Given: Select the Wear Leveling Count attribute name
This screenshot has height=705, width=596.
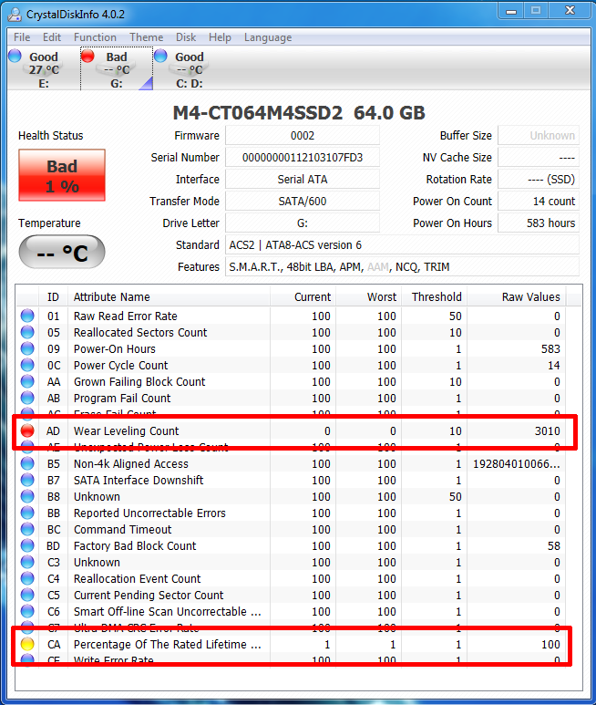Looking at the screenshot, I should (x=126, y=430).
